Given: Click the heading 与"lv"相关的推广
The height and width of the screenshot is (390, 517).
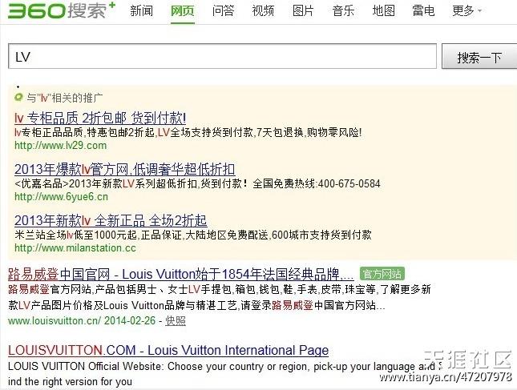Looking at the screenshot, I should click(65, 98).
